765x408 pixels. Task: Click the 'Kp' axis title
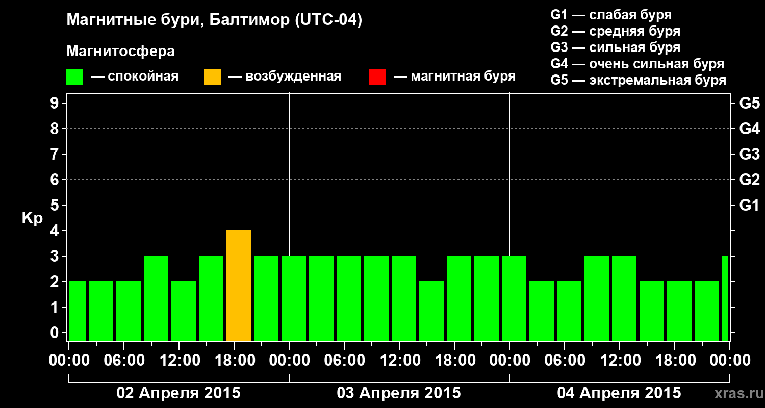click(x=32, y=218)
